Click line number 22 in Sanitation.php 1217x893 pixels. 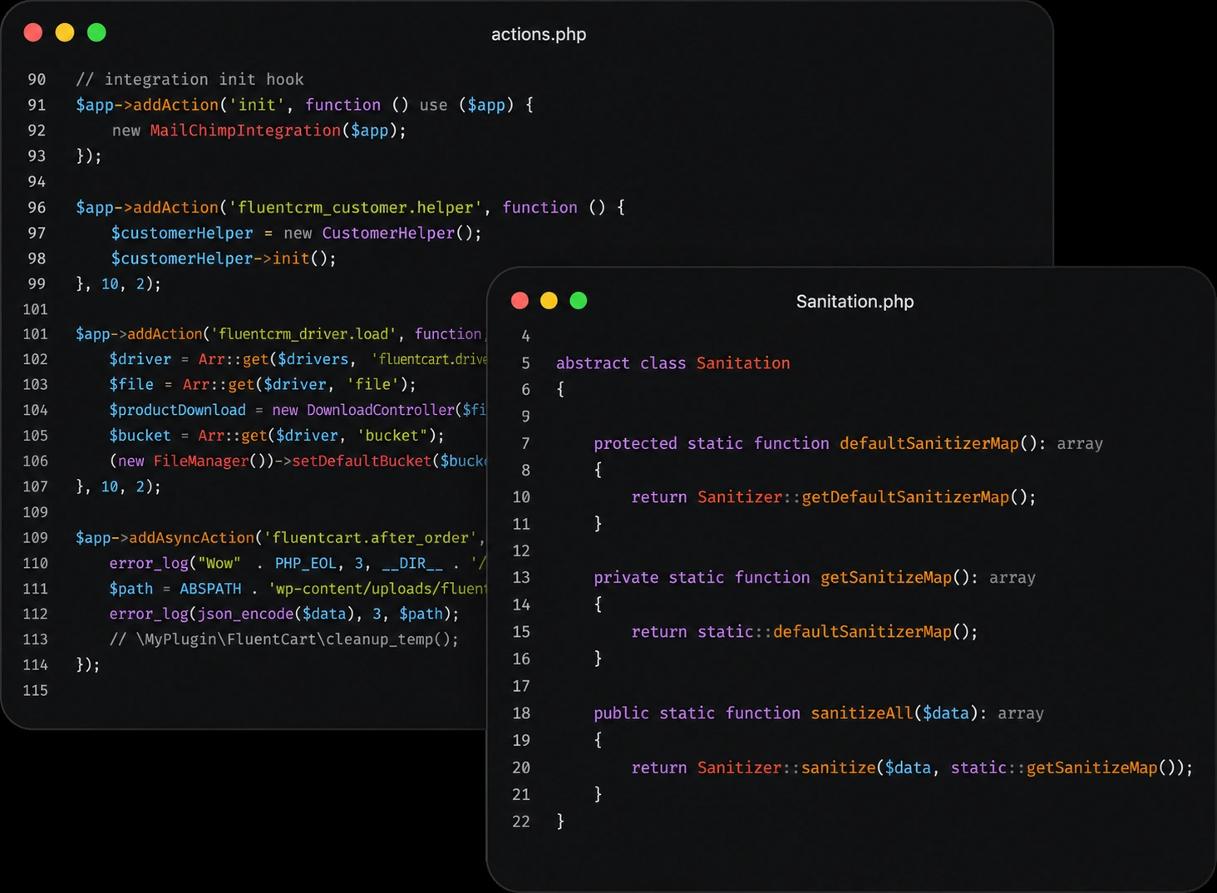click(x=521, y=821)
